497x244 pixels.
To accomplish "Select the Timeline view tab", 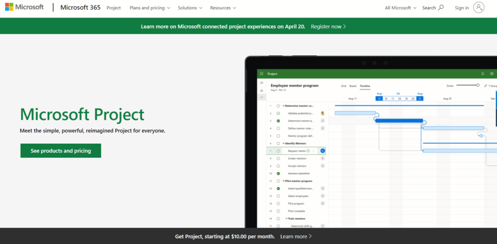I will [365, 86].
